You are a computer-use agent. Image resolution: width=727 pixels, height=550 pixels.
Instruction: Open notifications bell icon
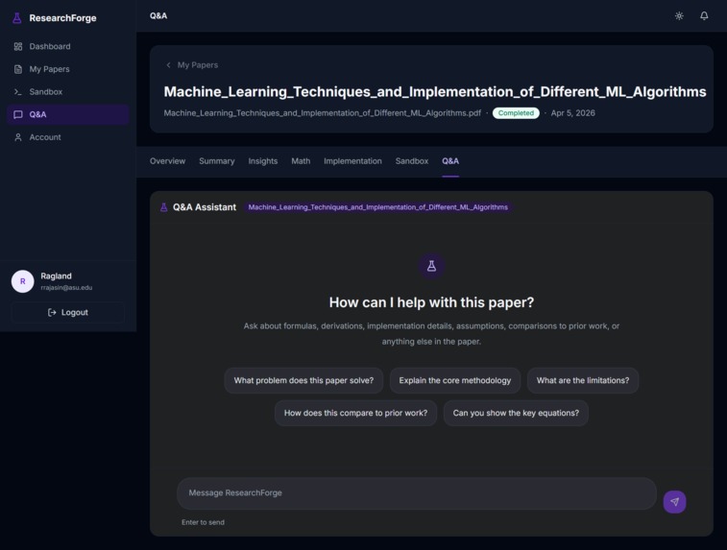click(x=704, y=15)
